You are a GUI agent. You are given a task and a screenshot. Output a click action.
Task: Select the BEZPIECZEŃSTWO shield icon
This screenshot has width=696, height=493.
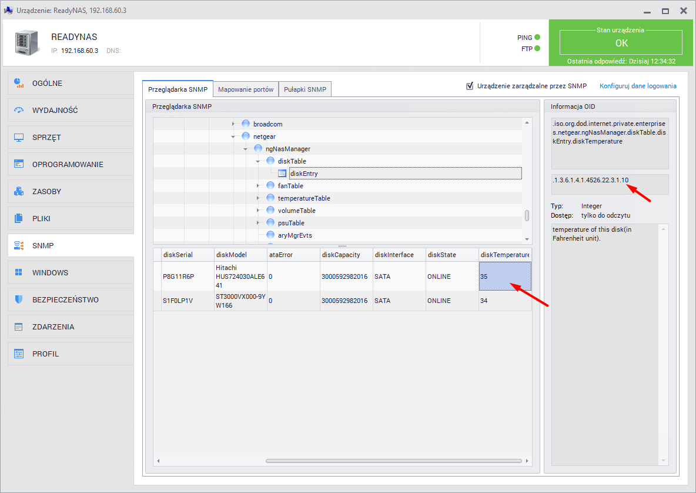(x=19, y=299)
